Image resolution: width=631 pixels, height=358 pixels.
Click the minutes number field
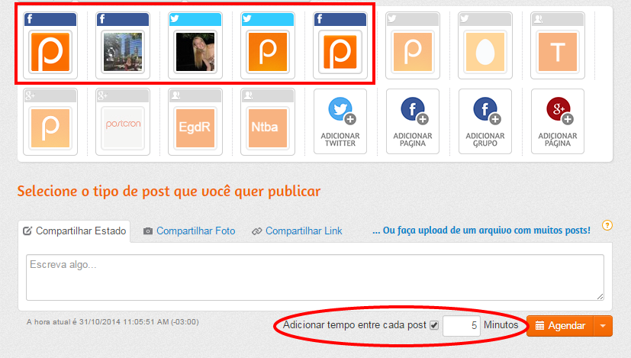pyautogui.click(x=462, y=326)
